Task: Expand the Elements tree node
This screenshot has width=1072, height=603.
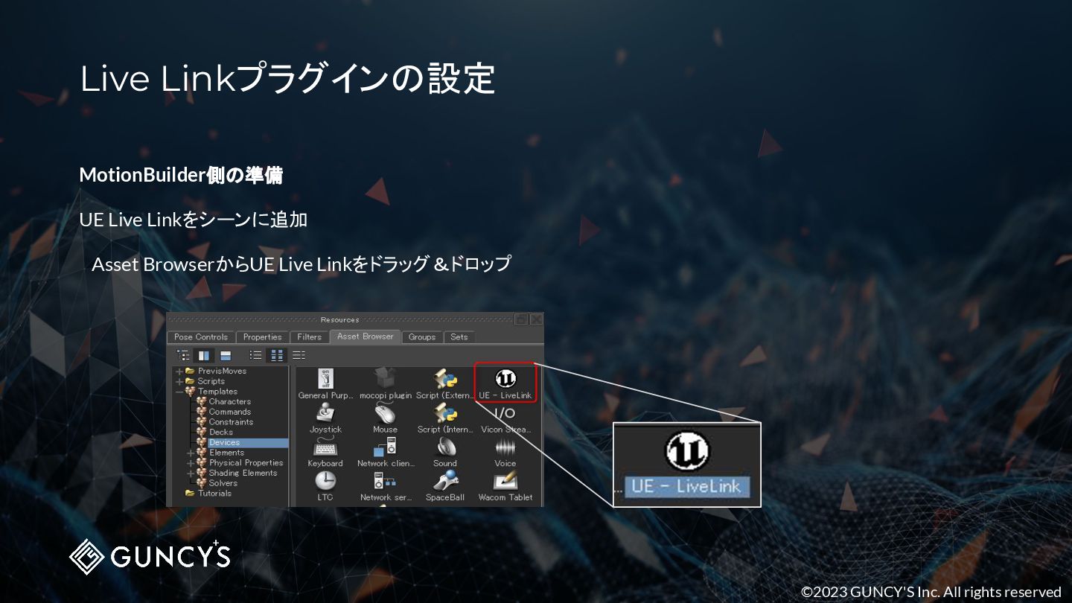Action: tap(191, 453)
